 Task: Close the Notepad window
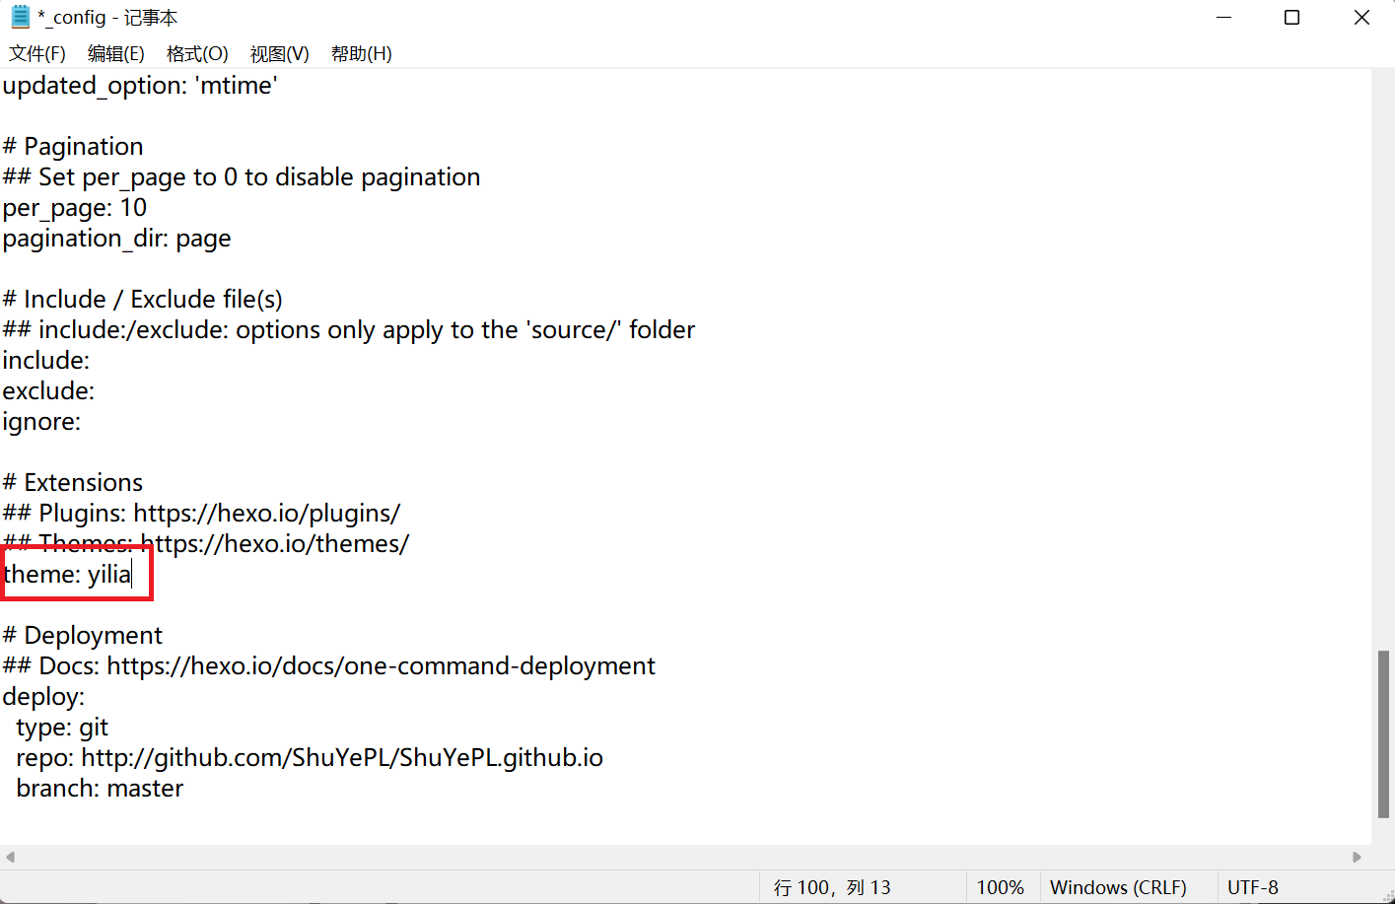(x=1361, y=18)
